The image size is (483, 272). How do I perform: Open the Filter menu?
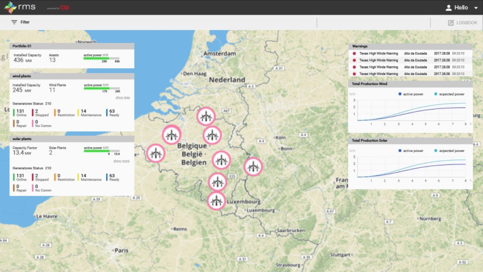pos(20,22)
